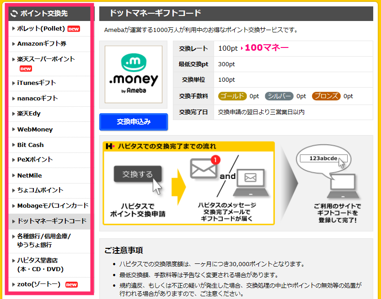The height and width of the screenshot is (299, 381).
Task: Click 交換申請の翌日より三営業日以内 text
Action: (261, 112)
